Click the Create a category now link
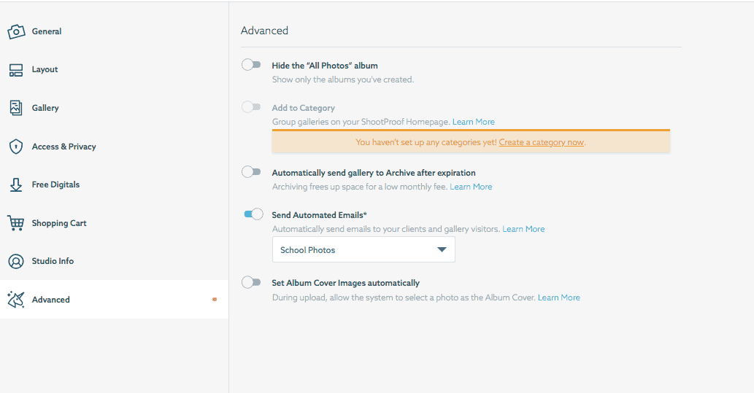 (541, 142)
